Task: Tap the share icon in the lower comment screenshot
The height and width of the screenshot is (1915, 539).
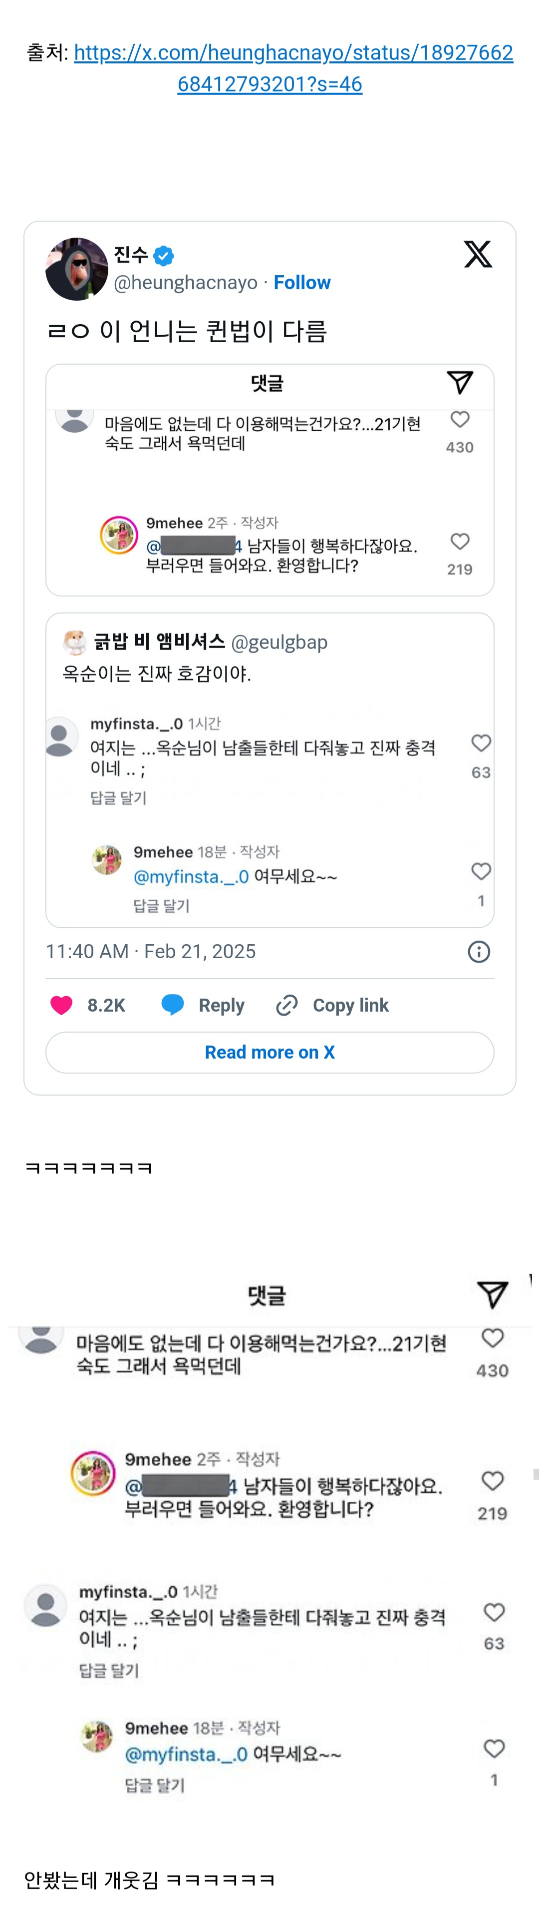Action: (x=492, y=1294)
